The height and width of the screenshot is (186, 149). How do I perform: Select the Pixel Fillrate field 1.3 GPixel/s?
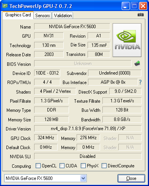(52, 101)
